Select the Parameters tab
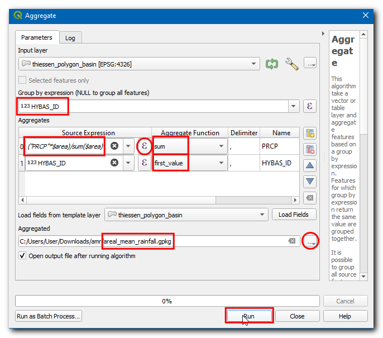The height and width of the screenshot is (338, 383). click(37, 37)
